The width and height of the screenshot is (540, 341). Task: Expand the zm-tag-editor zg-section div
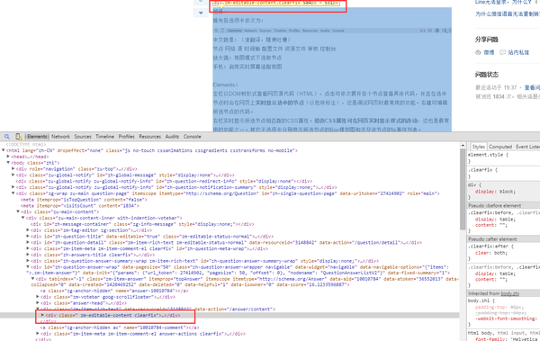(28, 230)
